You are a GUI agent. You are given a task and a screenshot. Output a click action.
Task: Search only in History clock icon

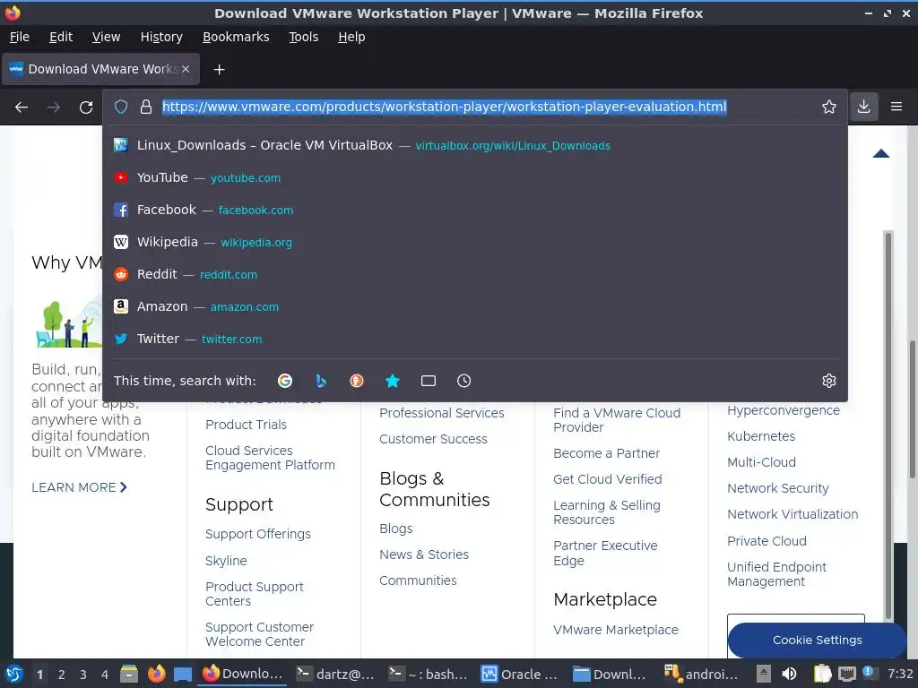[x=463, y=381]
